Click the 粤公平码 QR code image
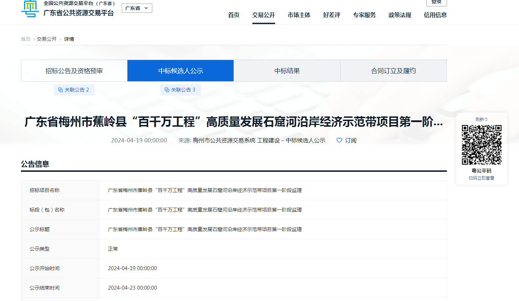 [481, 144]
